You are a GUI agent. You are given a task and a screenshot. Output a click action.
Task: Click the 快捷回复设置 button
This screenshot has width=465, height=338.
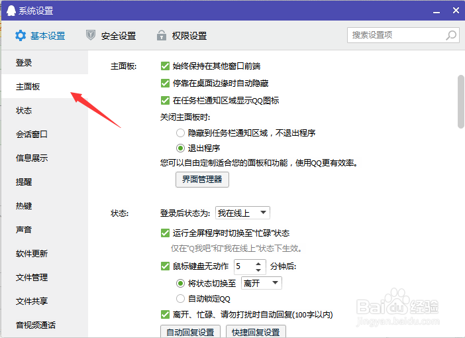pyautogui.click(x=256, y=332)
